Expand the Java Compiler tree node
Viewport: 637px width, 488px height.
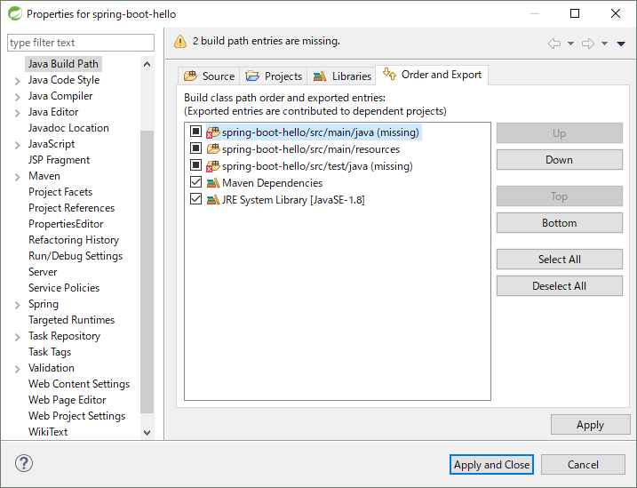18,97
